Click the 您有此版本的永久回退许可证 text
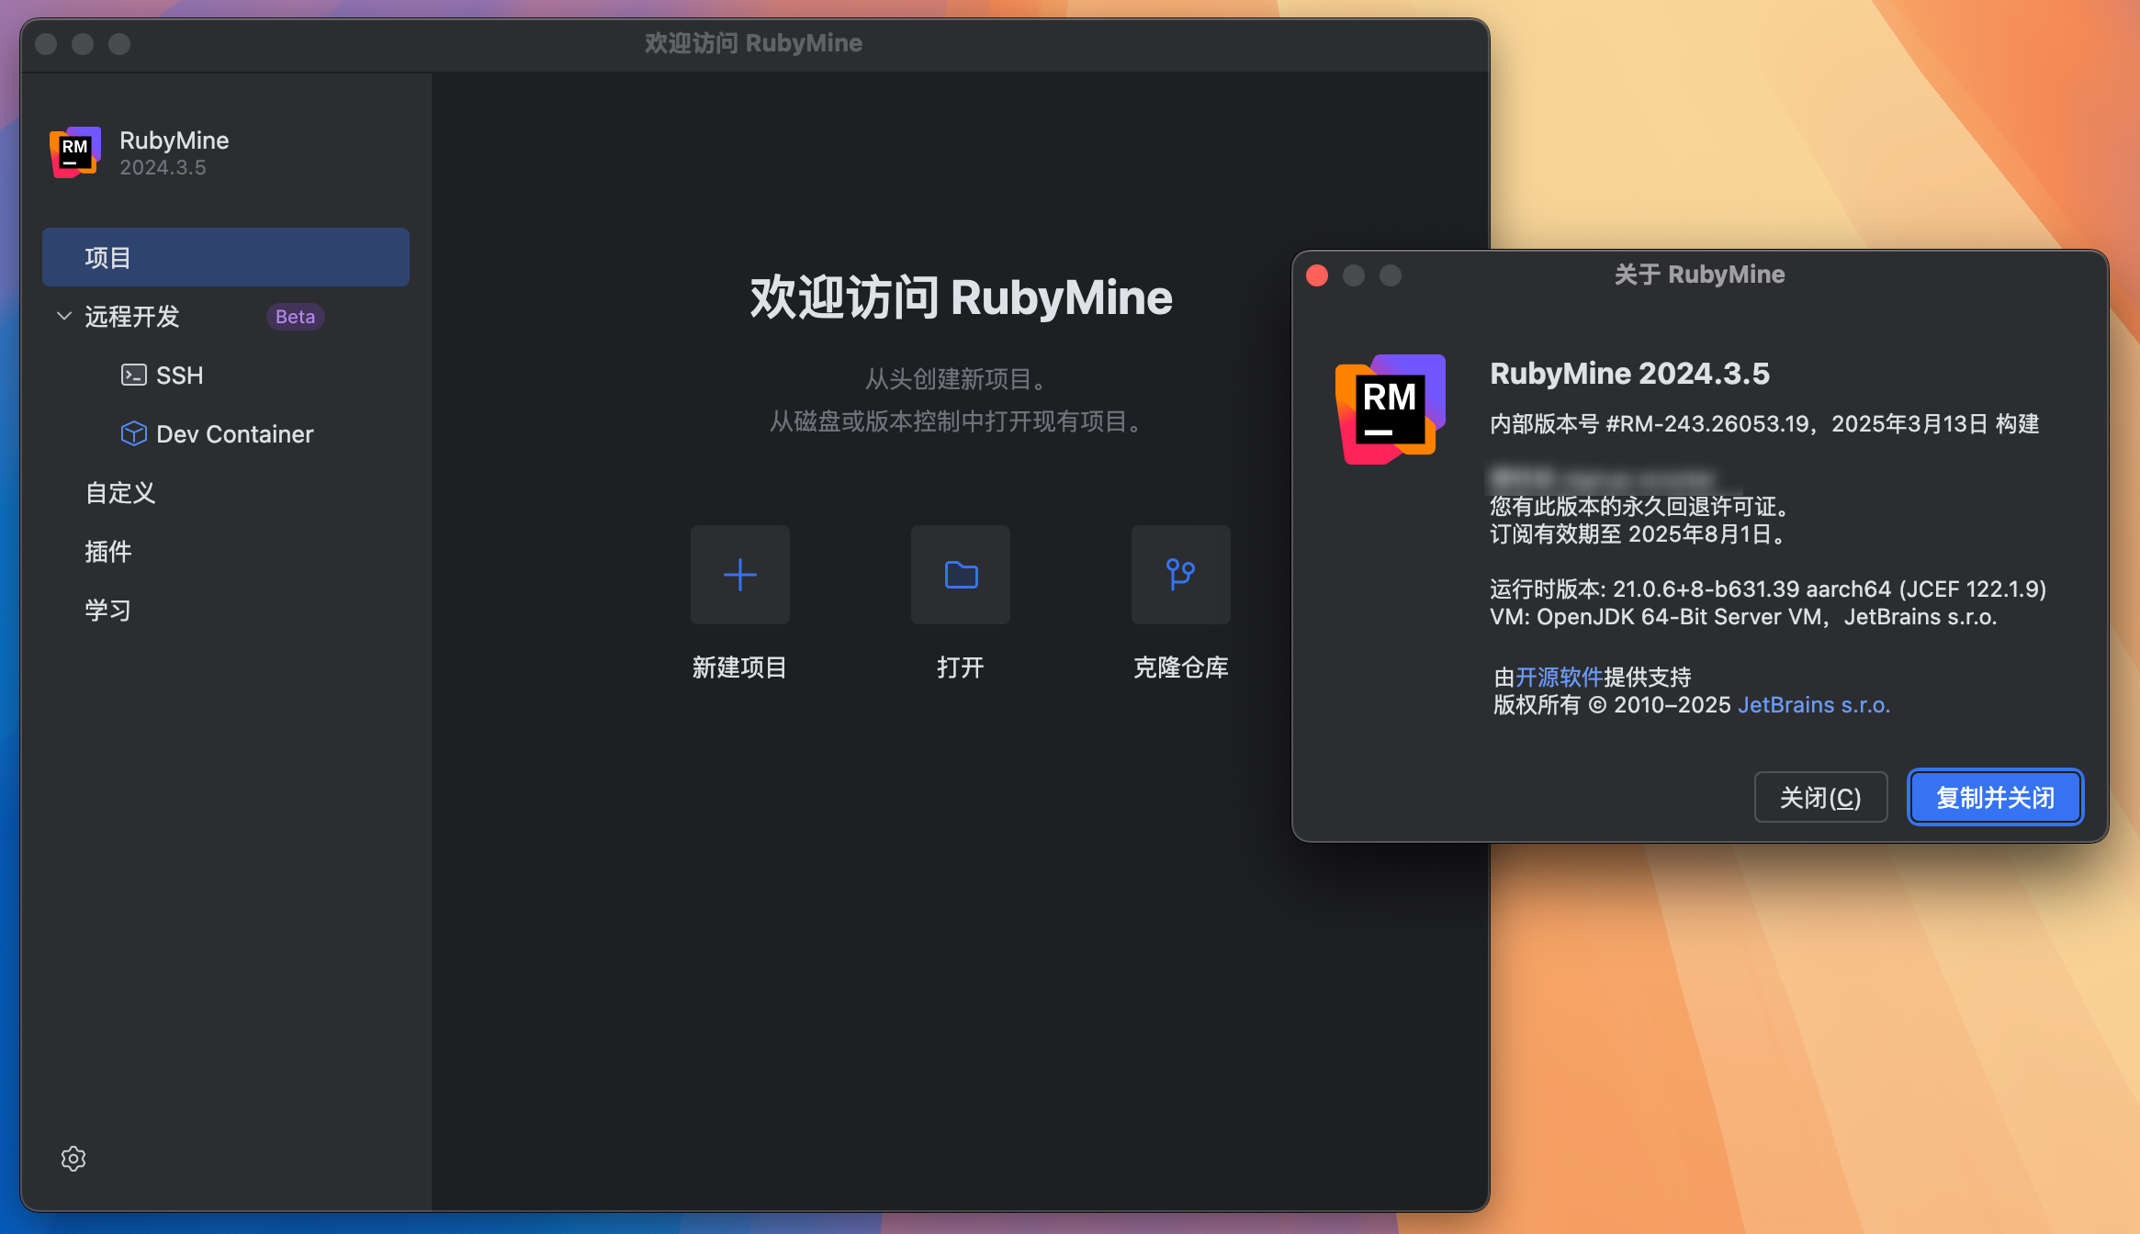 pos(1640,507)
